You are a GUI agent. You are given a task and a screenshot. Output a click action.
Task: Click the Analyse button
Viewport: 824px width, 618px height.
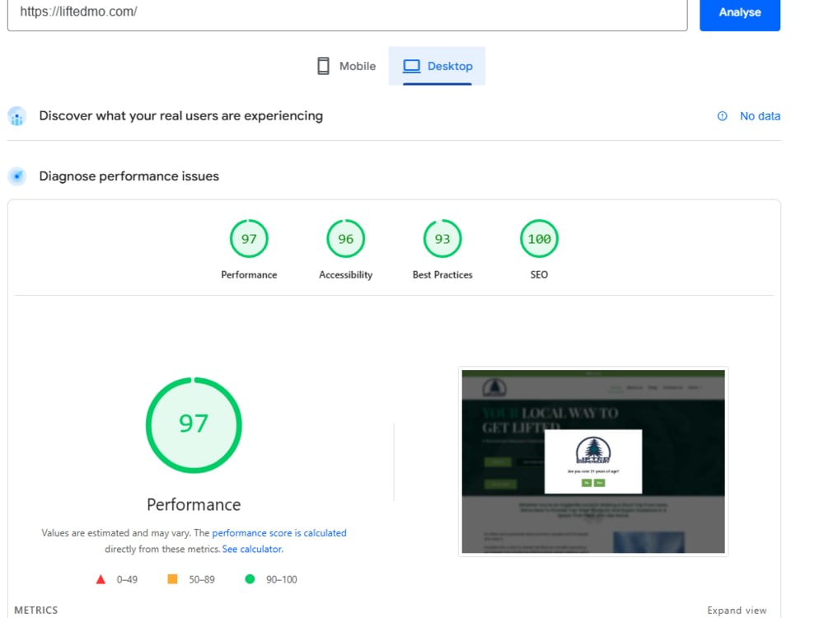click(739, 12)
